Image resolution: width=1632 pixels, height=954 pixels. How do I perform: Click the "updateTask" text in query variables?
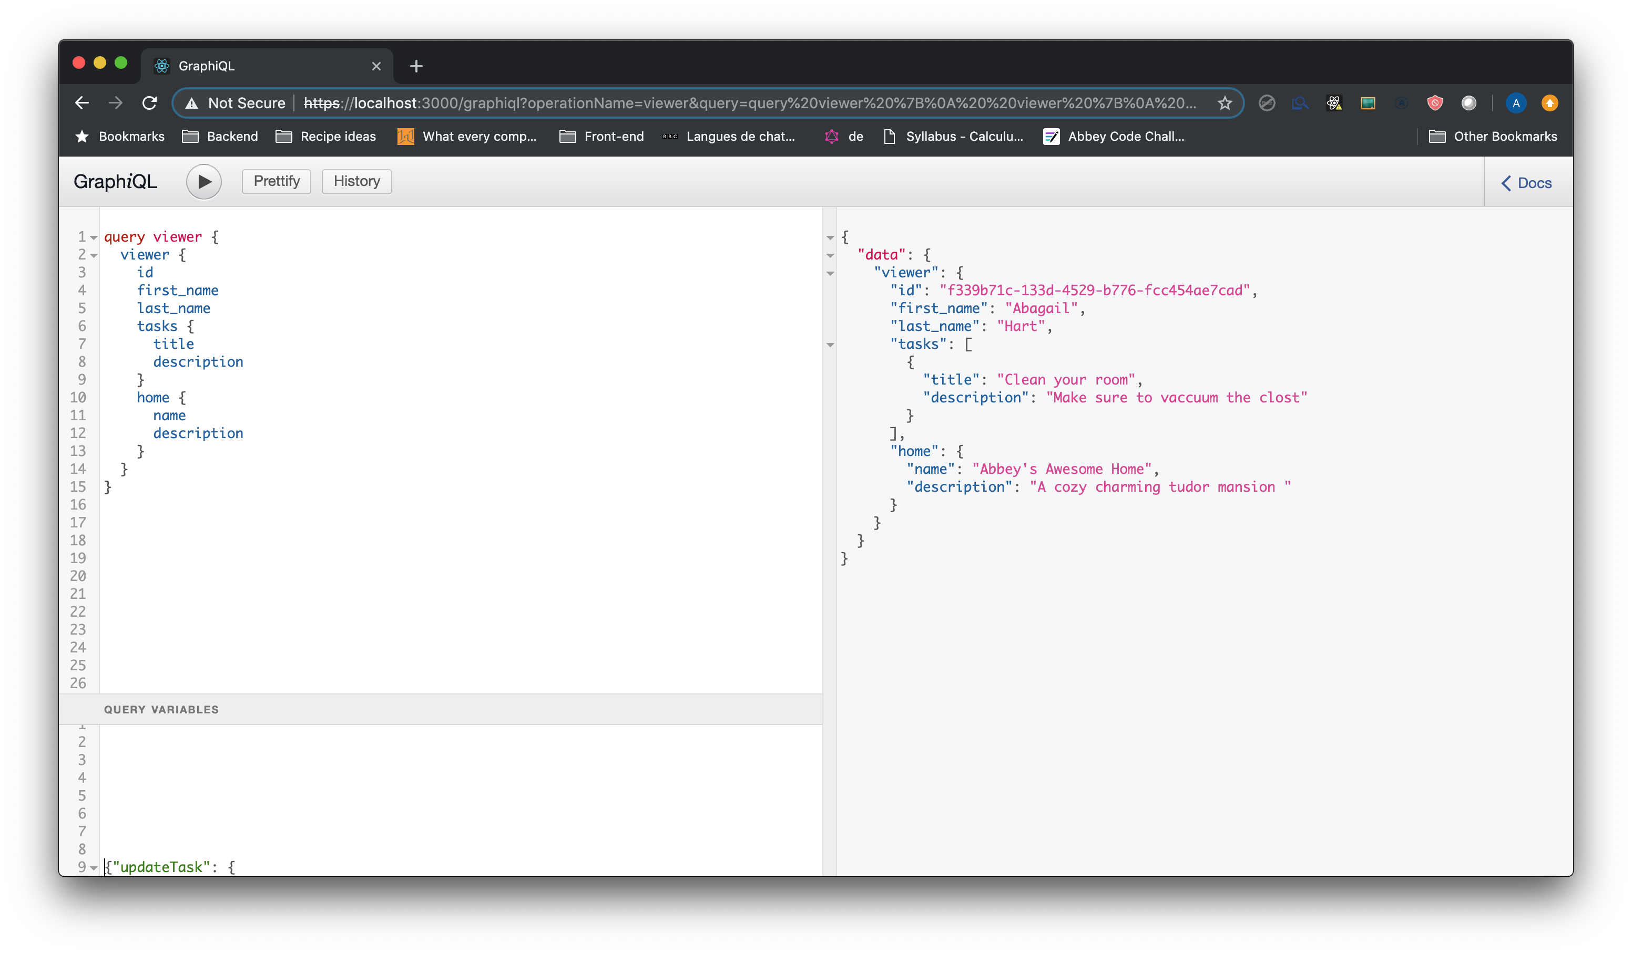pos(161,867)
